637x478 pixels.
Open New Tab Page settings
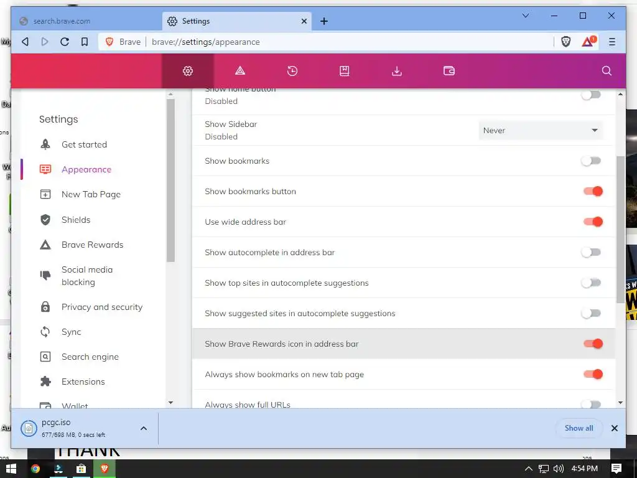[x=91, y=195]
